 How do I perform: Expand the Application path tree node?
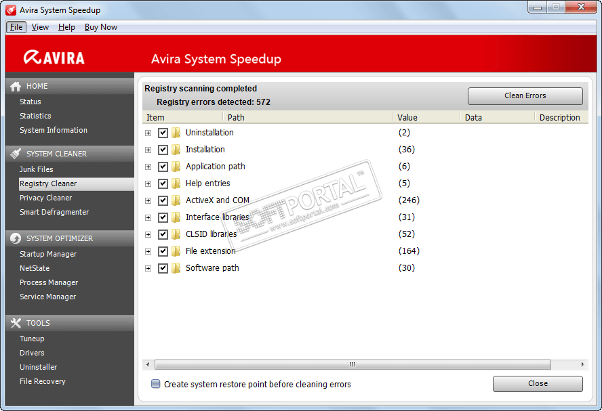(x=148, y=167)
